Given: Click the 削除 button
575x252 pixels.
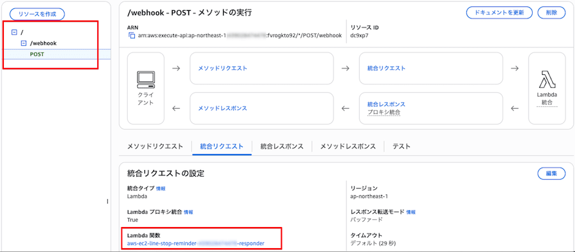Looking at the screenshot, I should [x=551, y=12].
